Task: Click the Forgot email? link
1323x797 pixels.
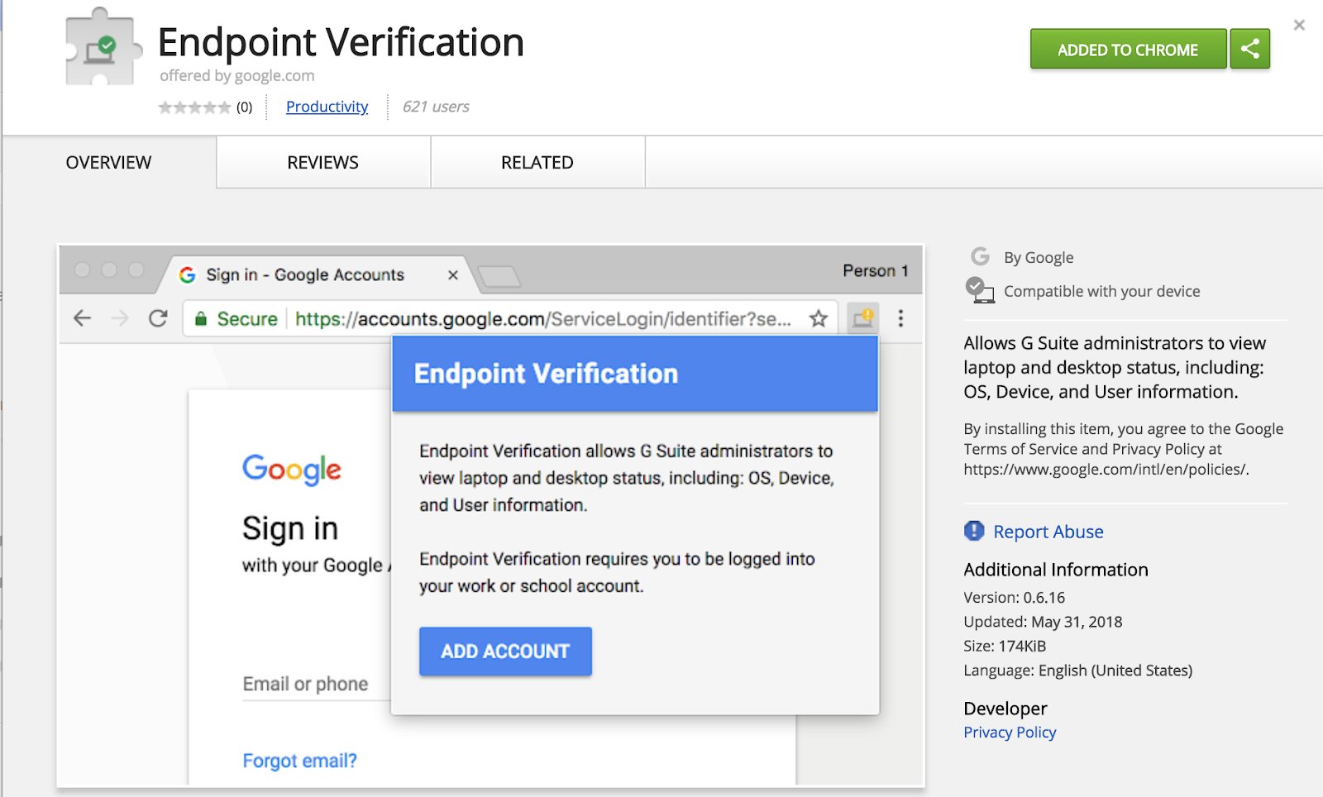Action: (x=299, y=761)
